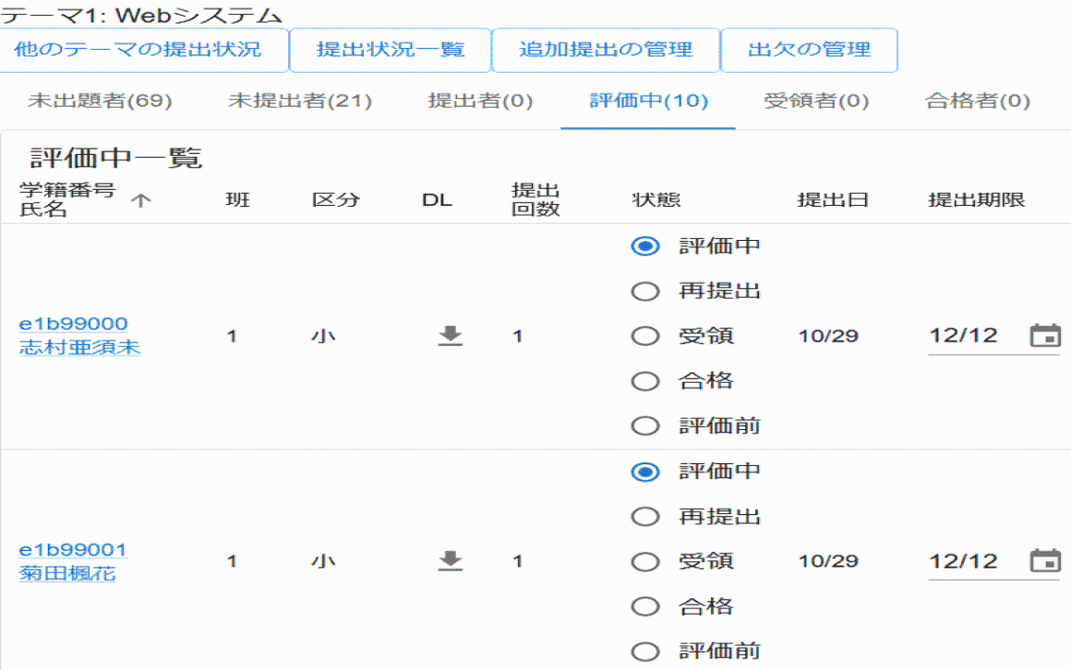Select 再提出 radio for 菊田楓花
Screen dimensions: 1071x670
645,516
